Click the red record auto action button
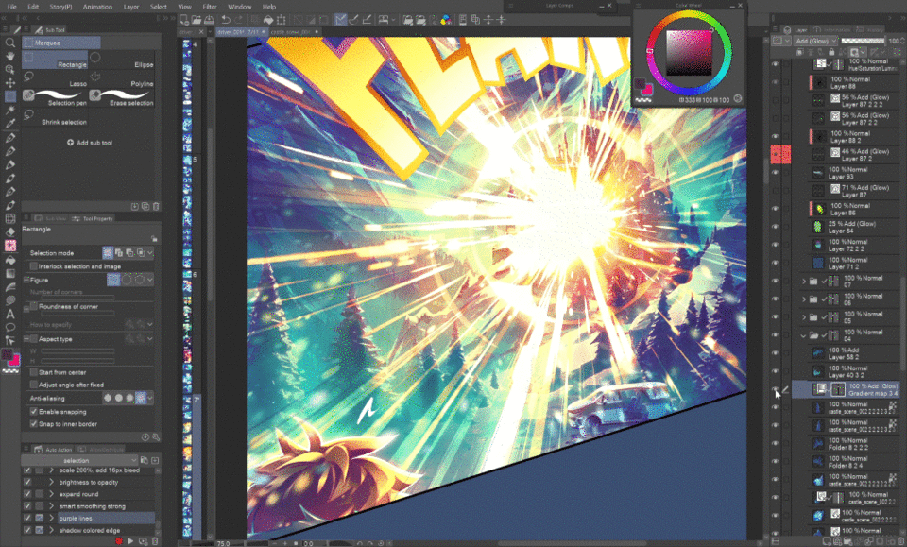This screenshot has width=907, height=547. point(119,540)
